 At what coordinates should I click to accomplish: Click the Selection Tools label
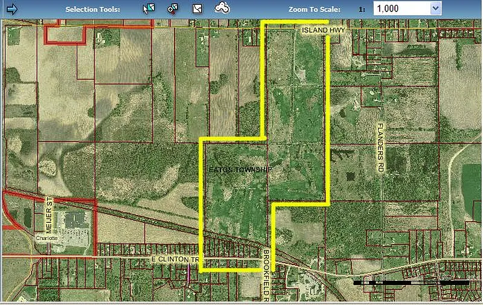coord(92,10)
